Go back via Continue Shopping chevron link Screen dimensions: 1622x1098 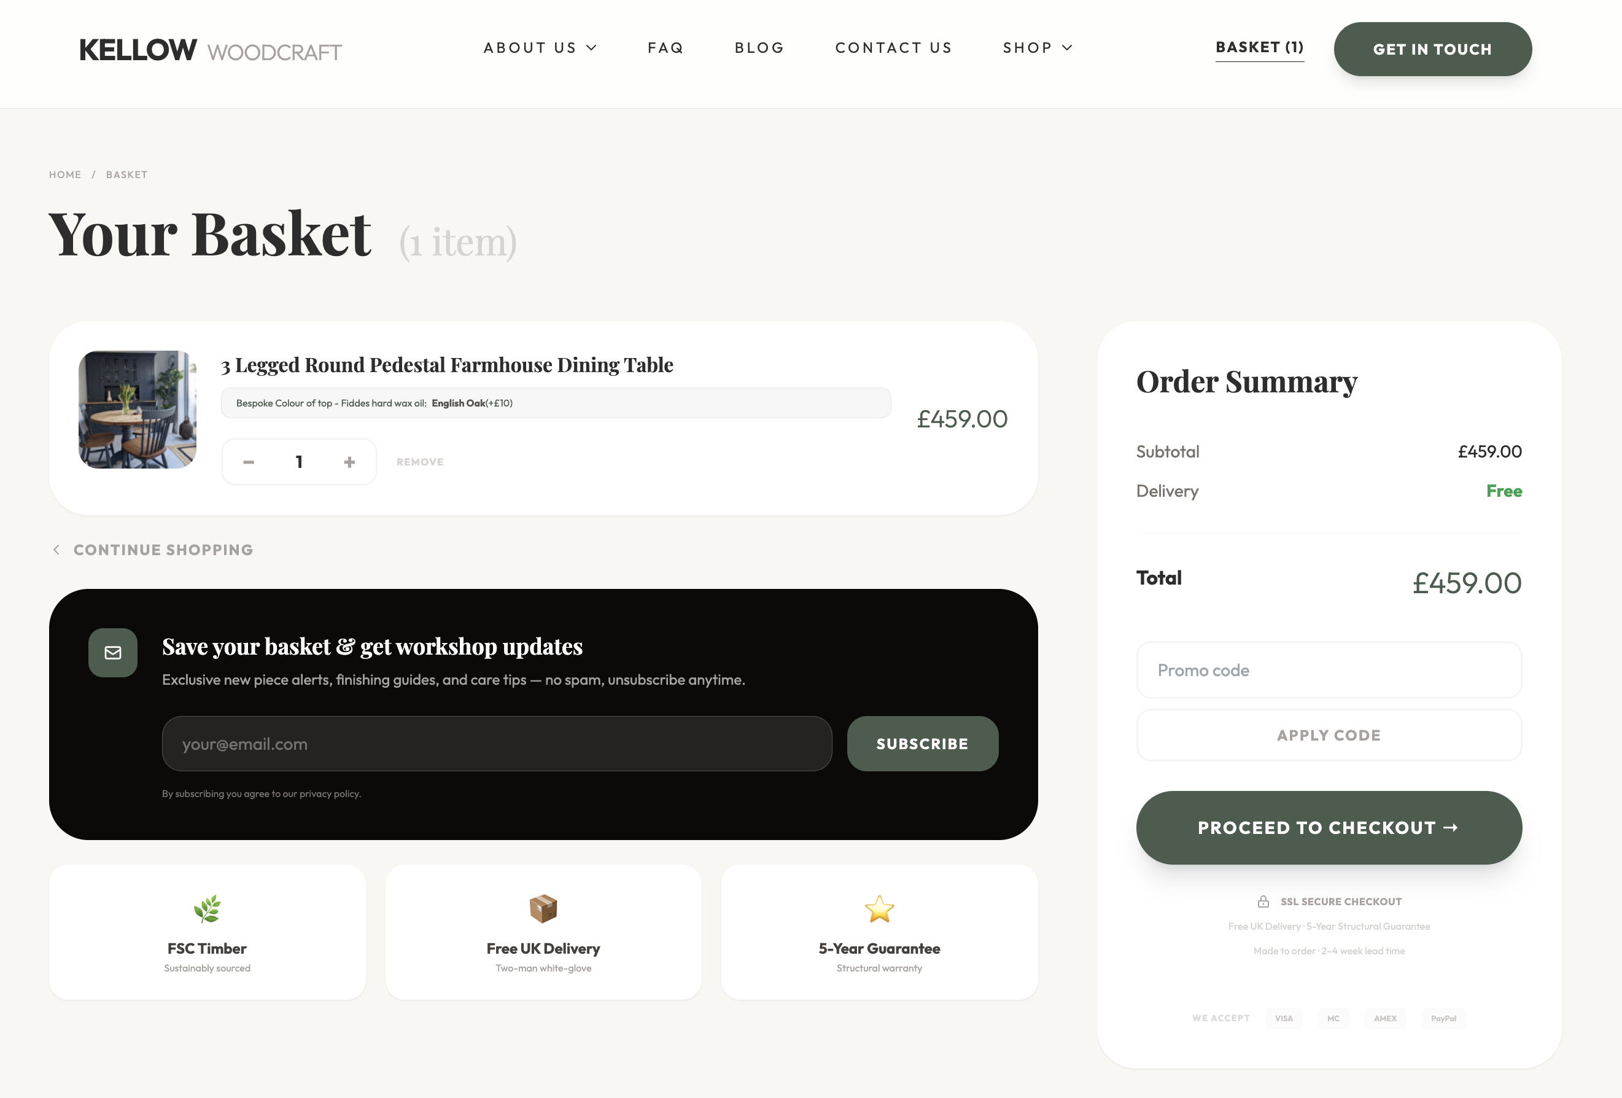153,550
